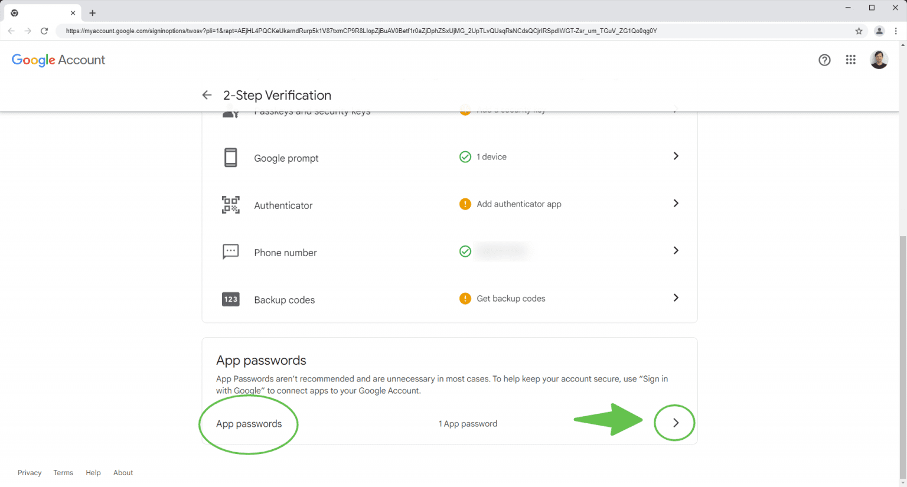The height and width of the screenshot is (487, 907).
Task: Click the orange warning icon beside Add authenticator app
Action: [x=465, y=204]
